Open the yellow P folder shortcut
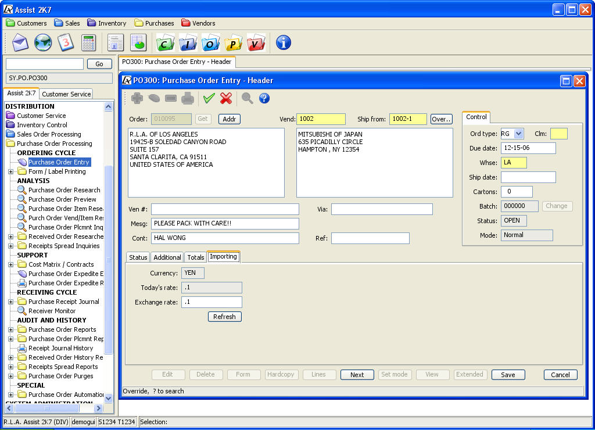This screenshot has height=430, width=595. (x=234, y=42)
